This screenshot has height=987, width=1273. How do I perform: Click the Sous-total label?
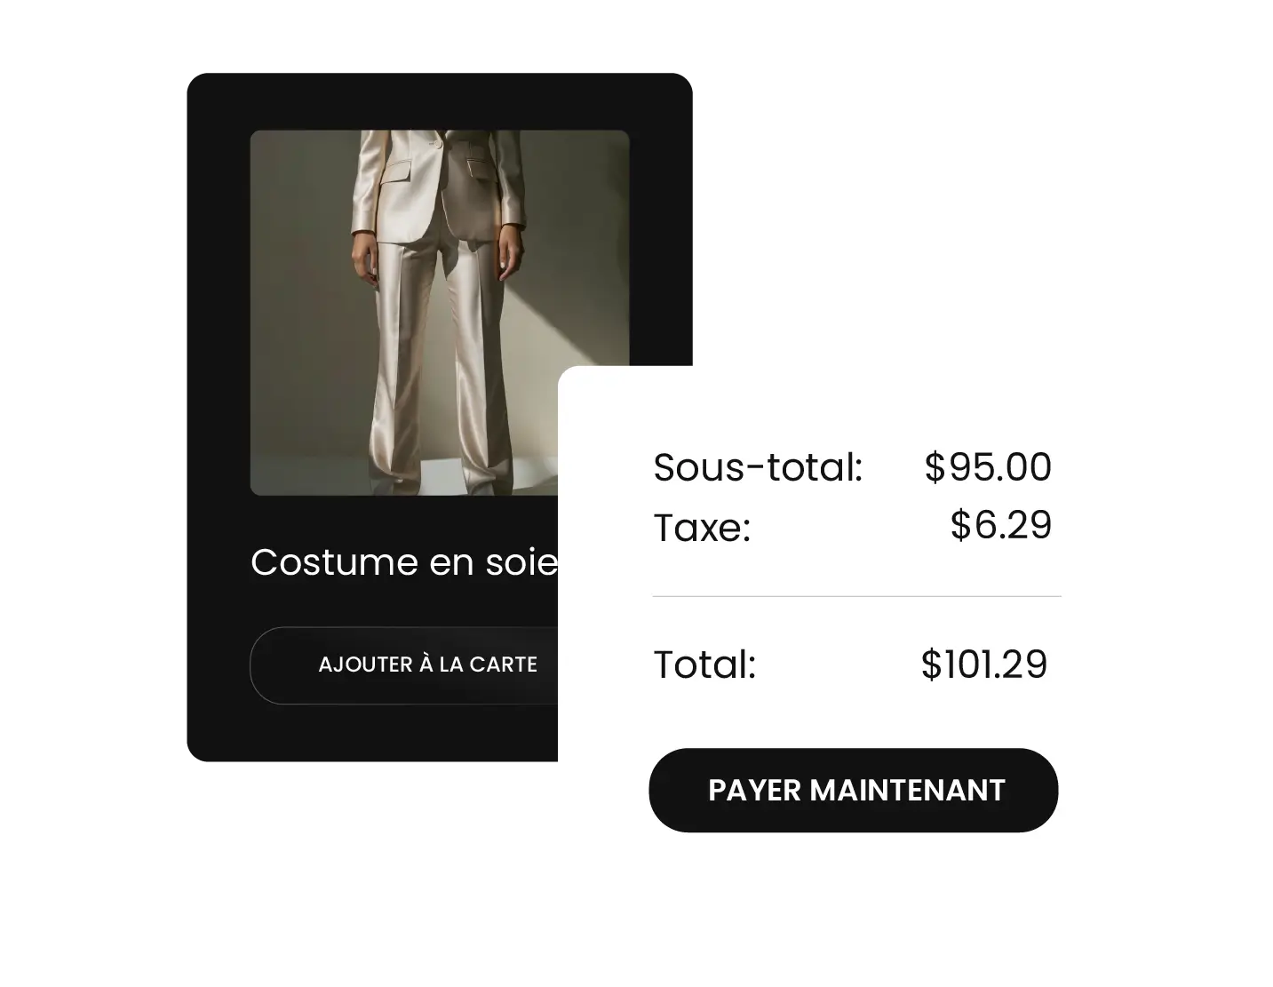coord(758,467)
